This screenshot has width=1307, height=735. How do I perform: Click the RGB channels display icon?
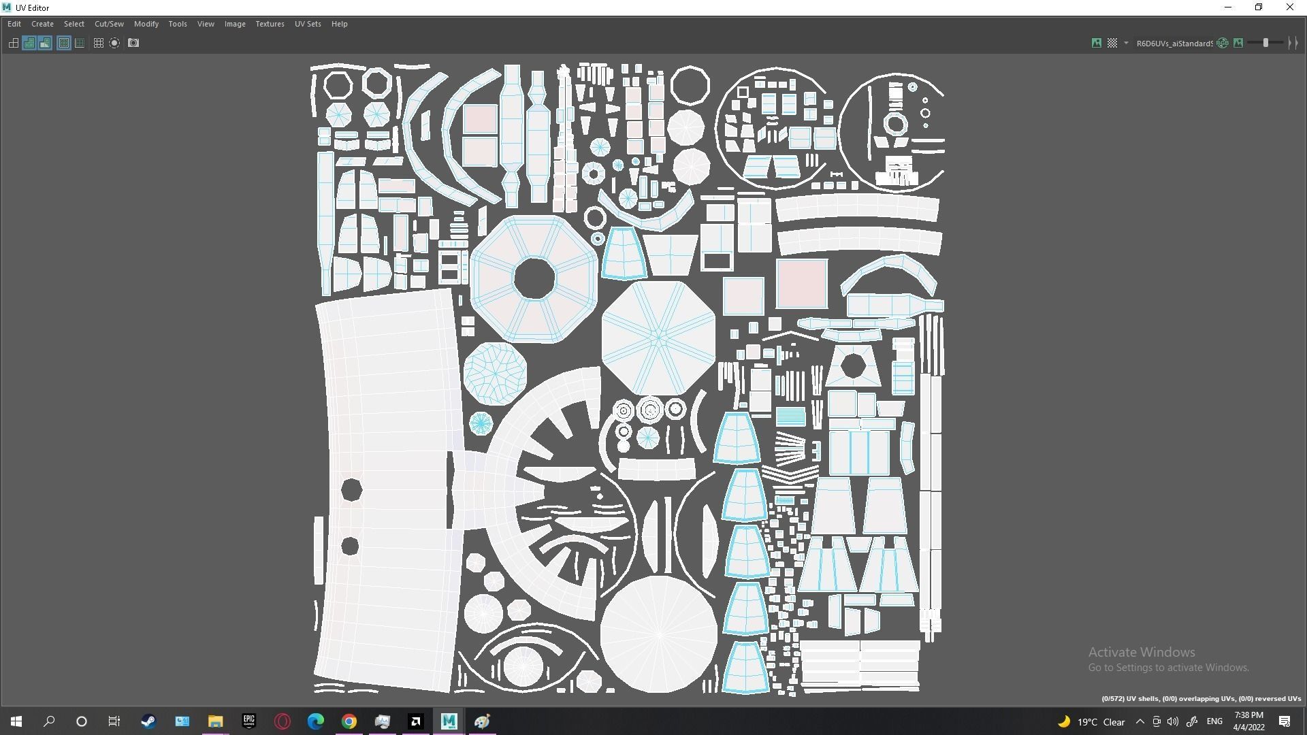point(1223,43)
